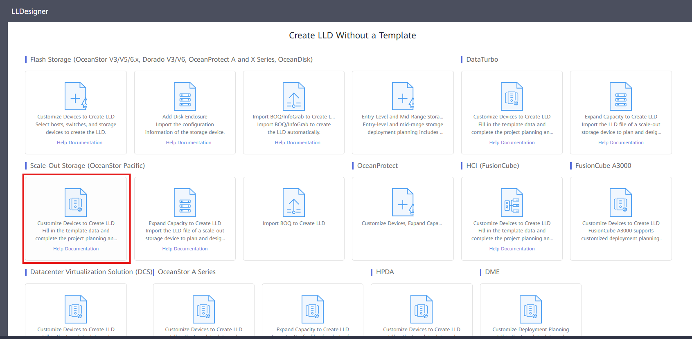Select DataTurbo row "Expand Capacity to Create LLD" title
Image resolution: width=692 pixels, height=339 pixels.
(621, 117)
